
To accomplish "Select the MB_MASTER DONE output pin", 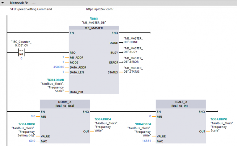I will coord(114,42).
